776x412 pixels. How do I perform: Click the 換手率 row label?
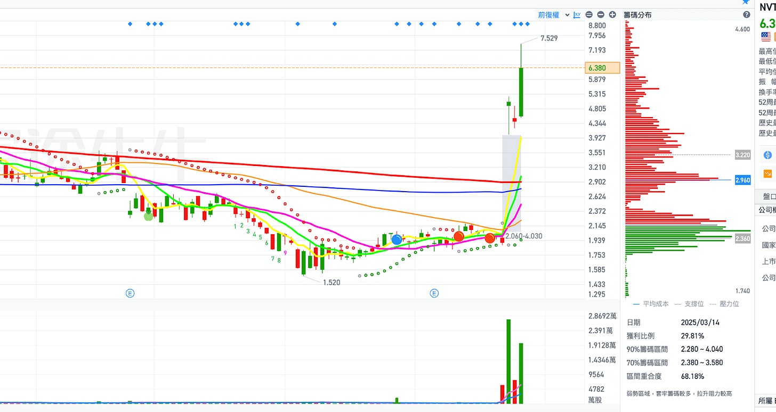pyautogui.click(x=767, y=92)
